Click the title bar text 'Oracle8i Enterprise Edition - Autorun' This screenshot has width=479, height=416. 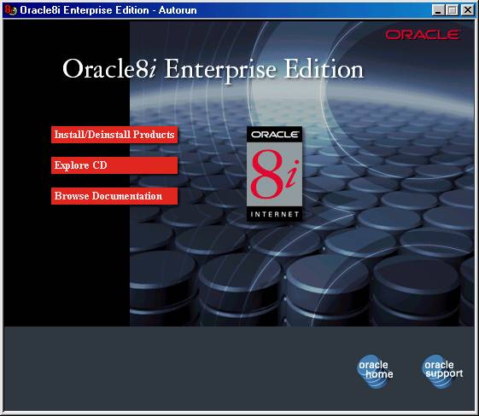[x=108, y=10]
